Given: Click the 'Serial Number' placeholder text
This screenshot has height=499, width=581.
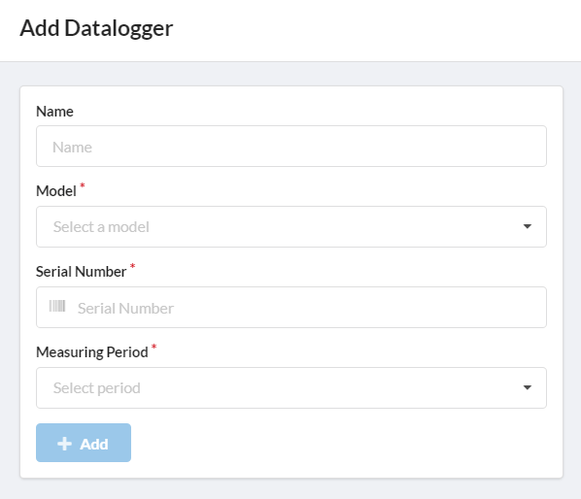Looking at the screenshot, I should click(125, 309).
